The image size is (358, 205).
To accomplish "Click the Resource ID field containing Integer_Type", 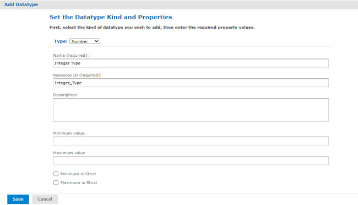I will click(191, 83).
